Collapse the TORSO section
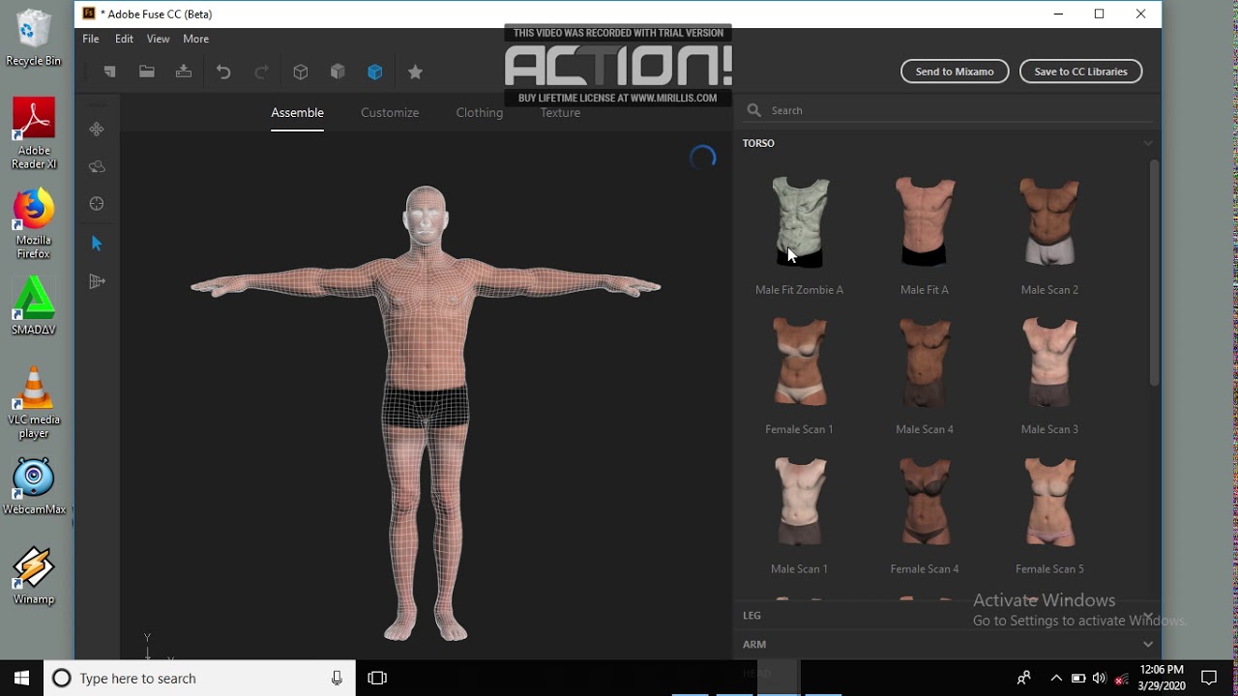Image resolution: width=1238 pixels, height=696 pixels. tap(1148, 143)
